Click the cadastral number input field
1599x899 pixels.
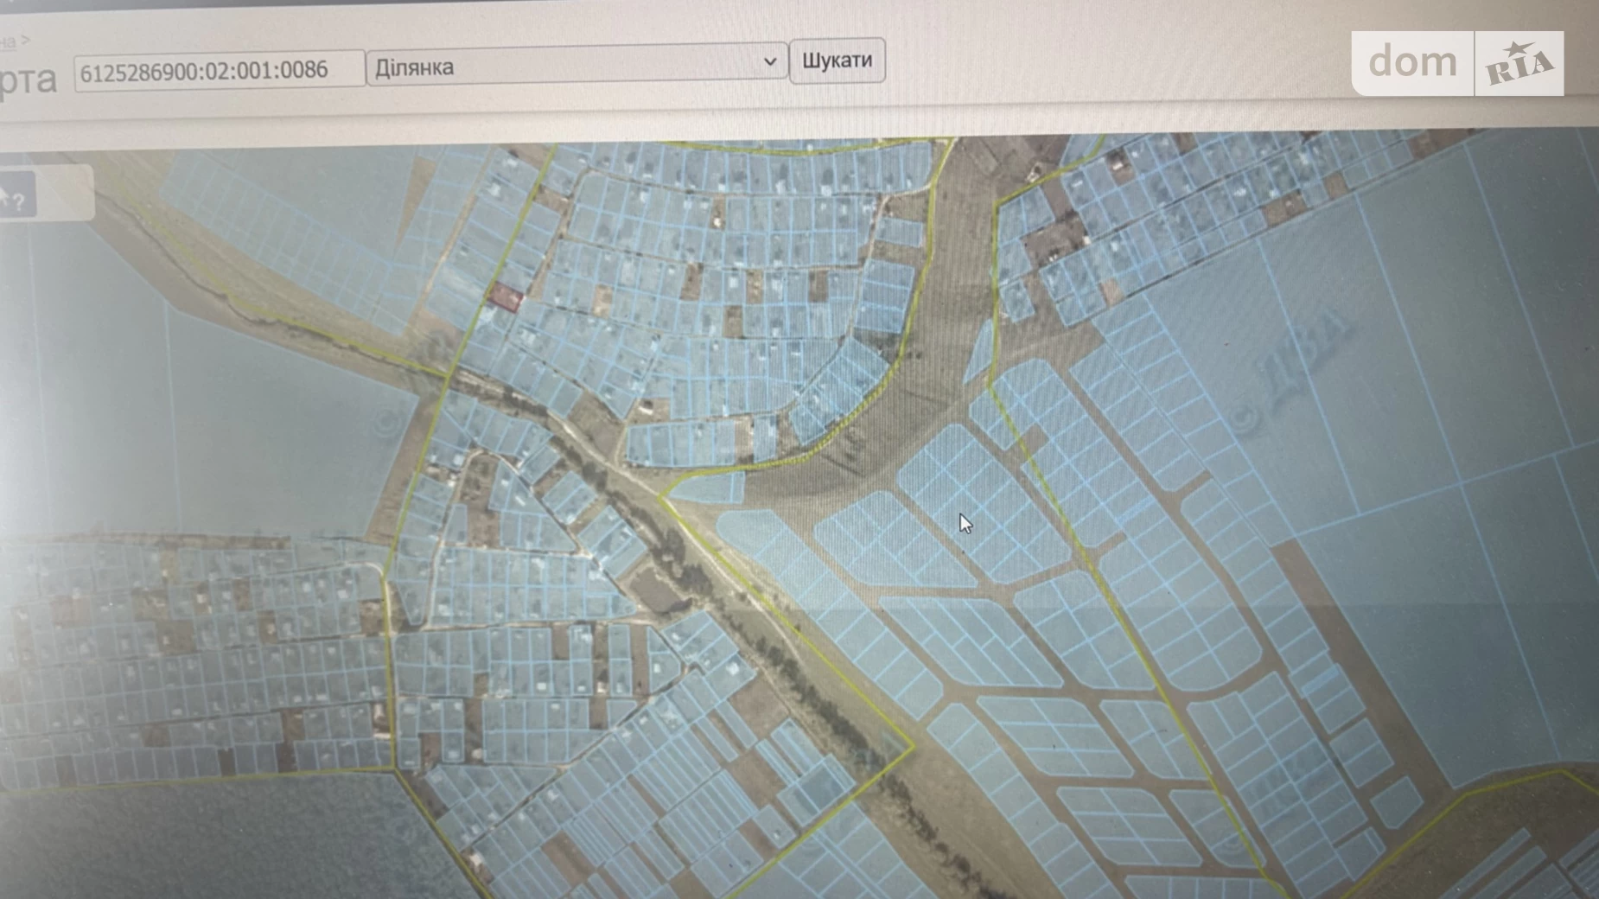pos(218,70)
